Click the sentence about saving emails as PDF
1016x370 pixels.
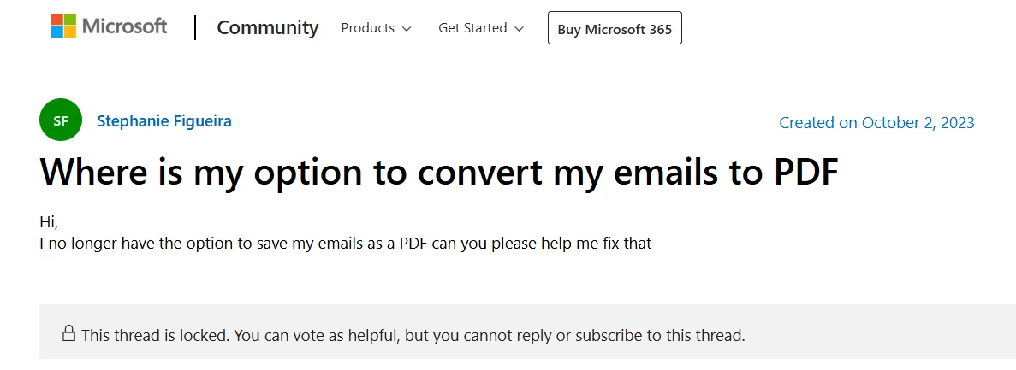346,244
